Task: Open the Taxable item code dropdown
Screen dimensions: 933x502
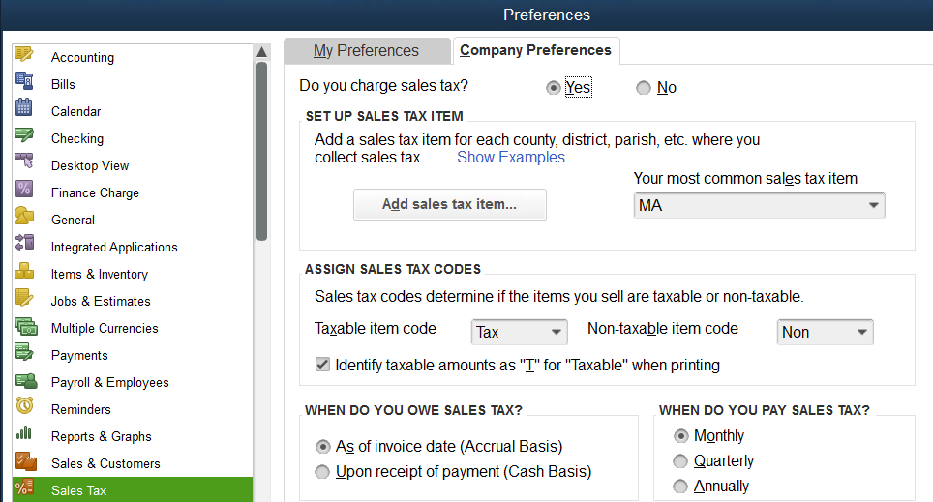Action: [520, 332]
